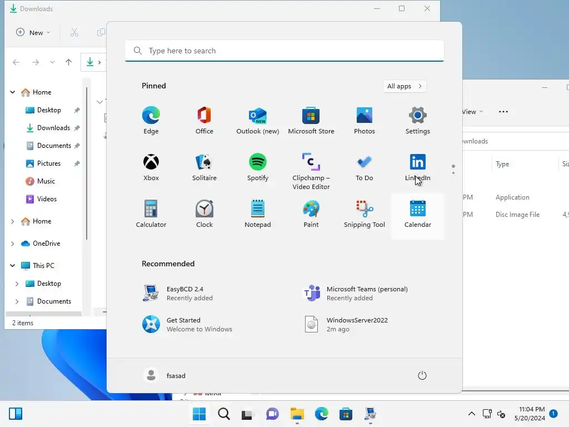Open Microsoft Store from Start menu pinned apps
The width and height of the screenshot is (569, 427).
pos(311,121)
